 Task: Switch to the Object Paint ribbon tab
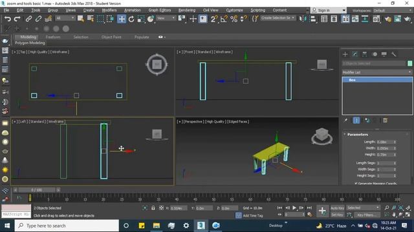111,37
